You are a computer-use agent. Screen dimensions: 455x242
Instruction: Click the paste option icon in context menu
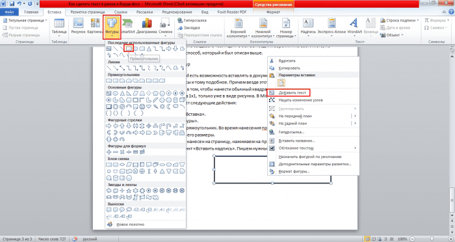[x=281, y=83]
